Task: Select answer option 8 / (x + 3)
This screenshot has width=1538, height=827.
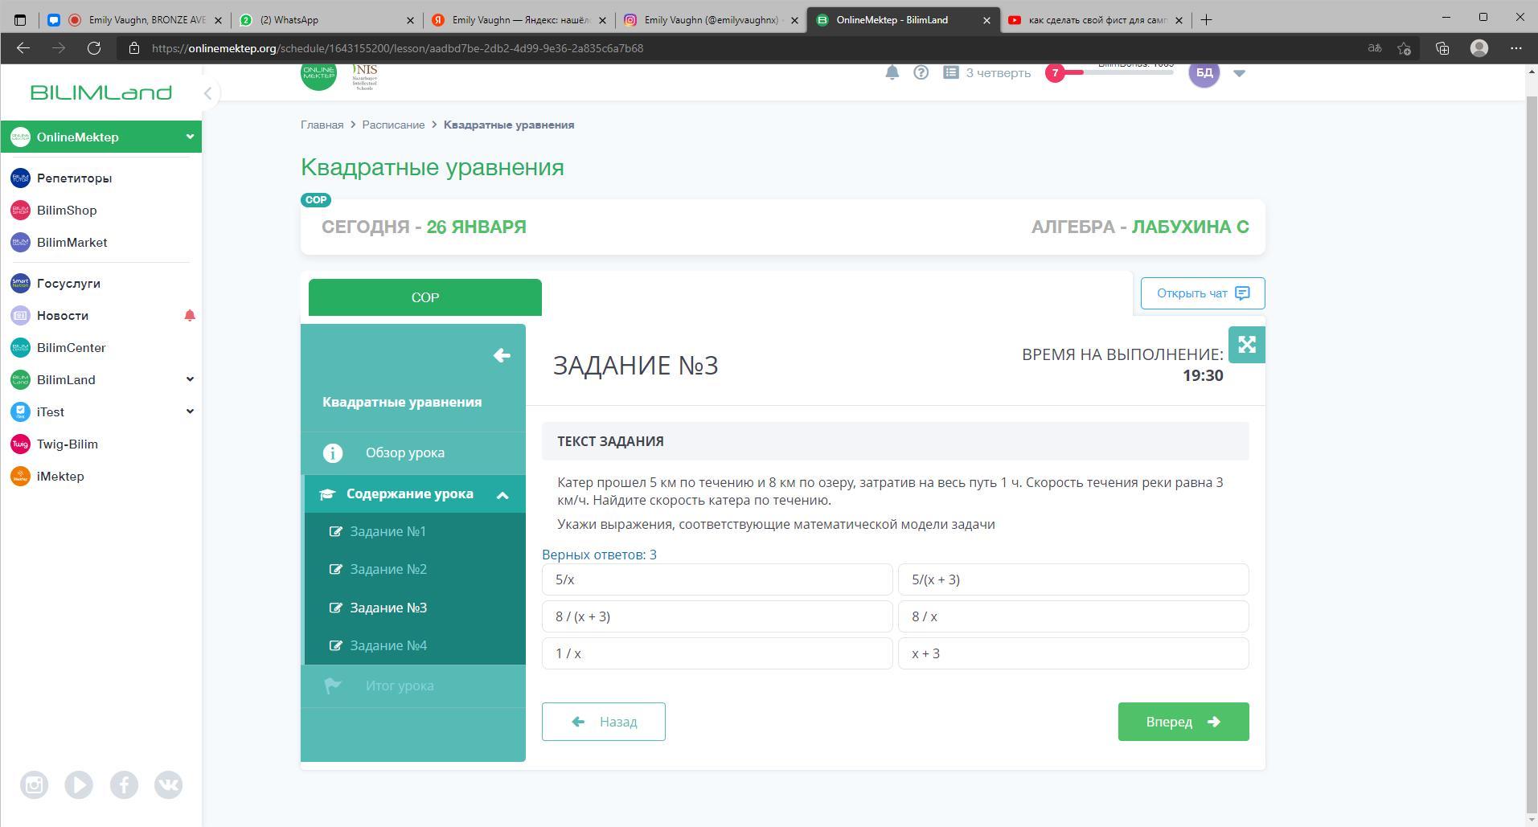Action: 717,616
